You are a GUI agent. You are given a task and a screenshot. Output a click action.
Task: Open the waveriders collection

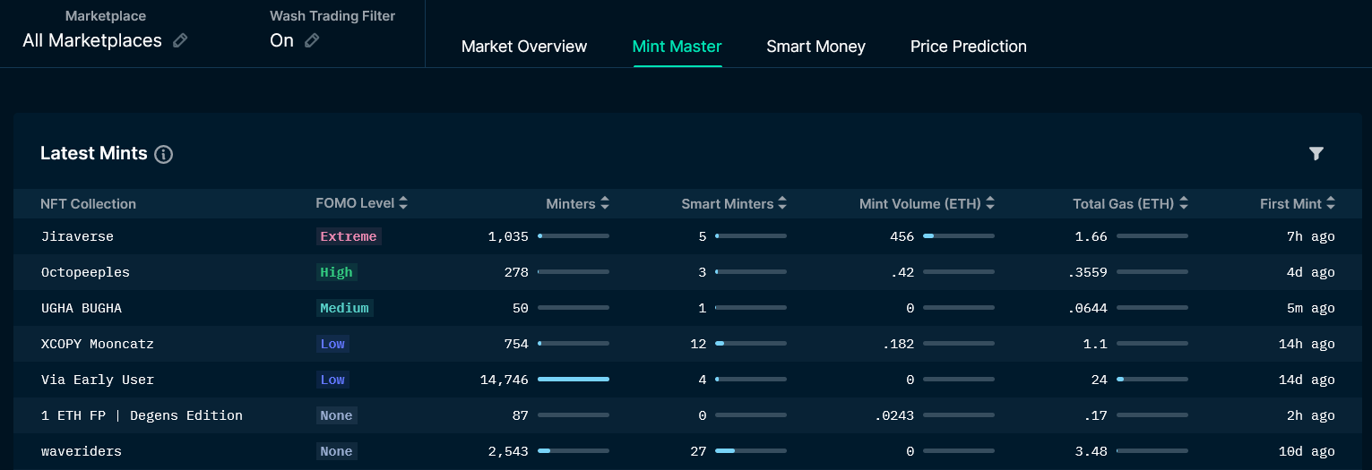click(x=82, y=451)
